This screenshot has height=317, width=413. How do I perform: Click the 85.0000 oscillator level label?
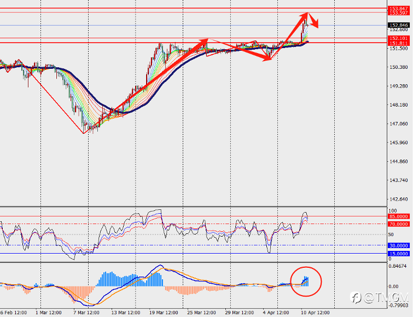point(399,216)
